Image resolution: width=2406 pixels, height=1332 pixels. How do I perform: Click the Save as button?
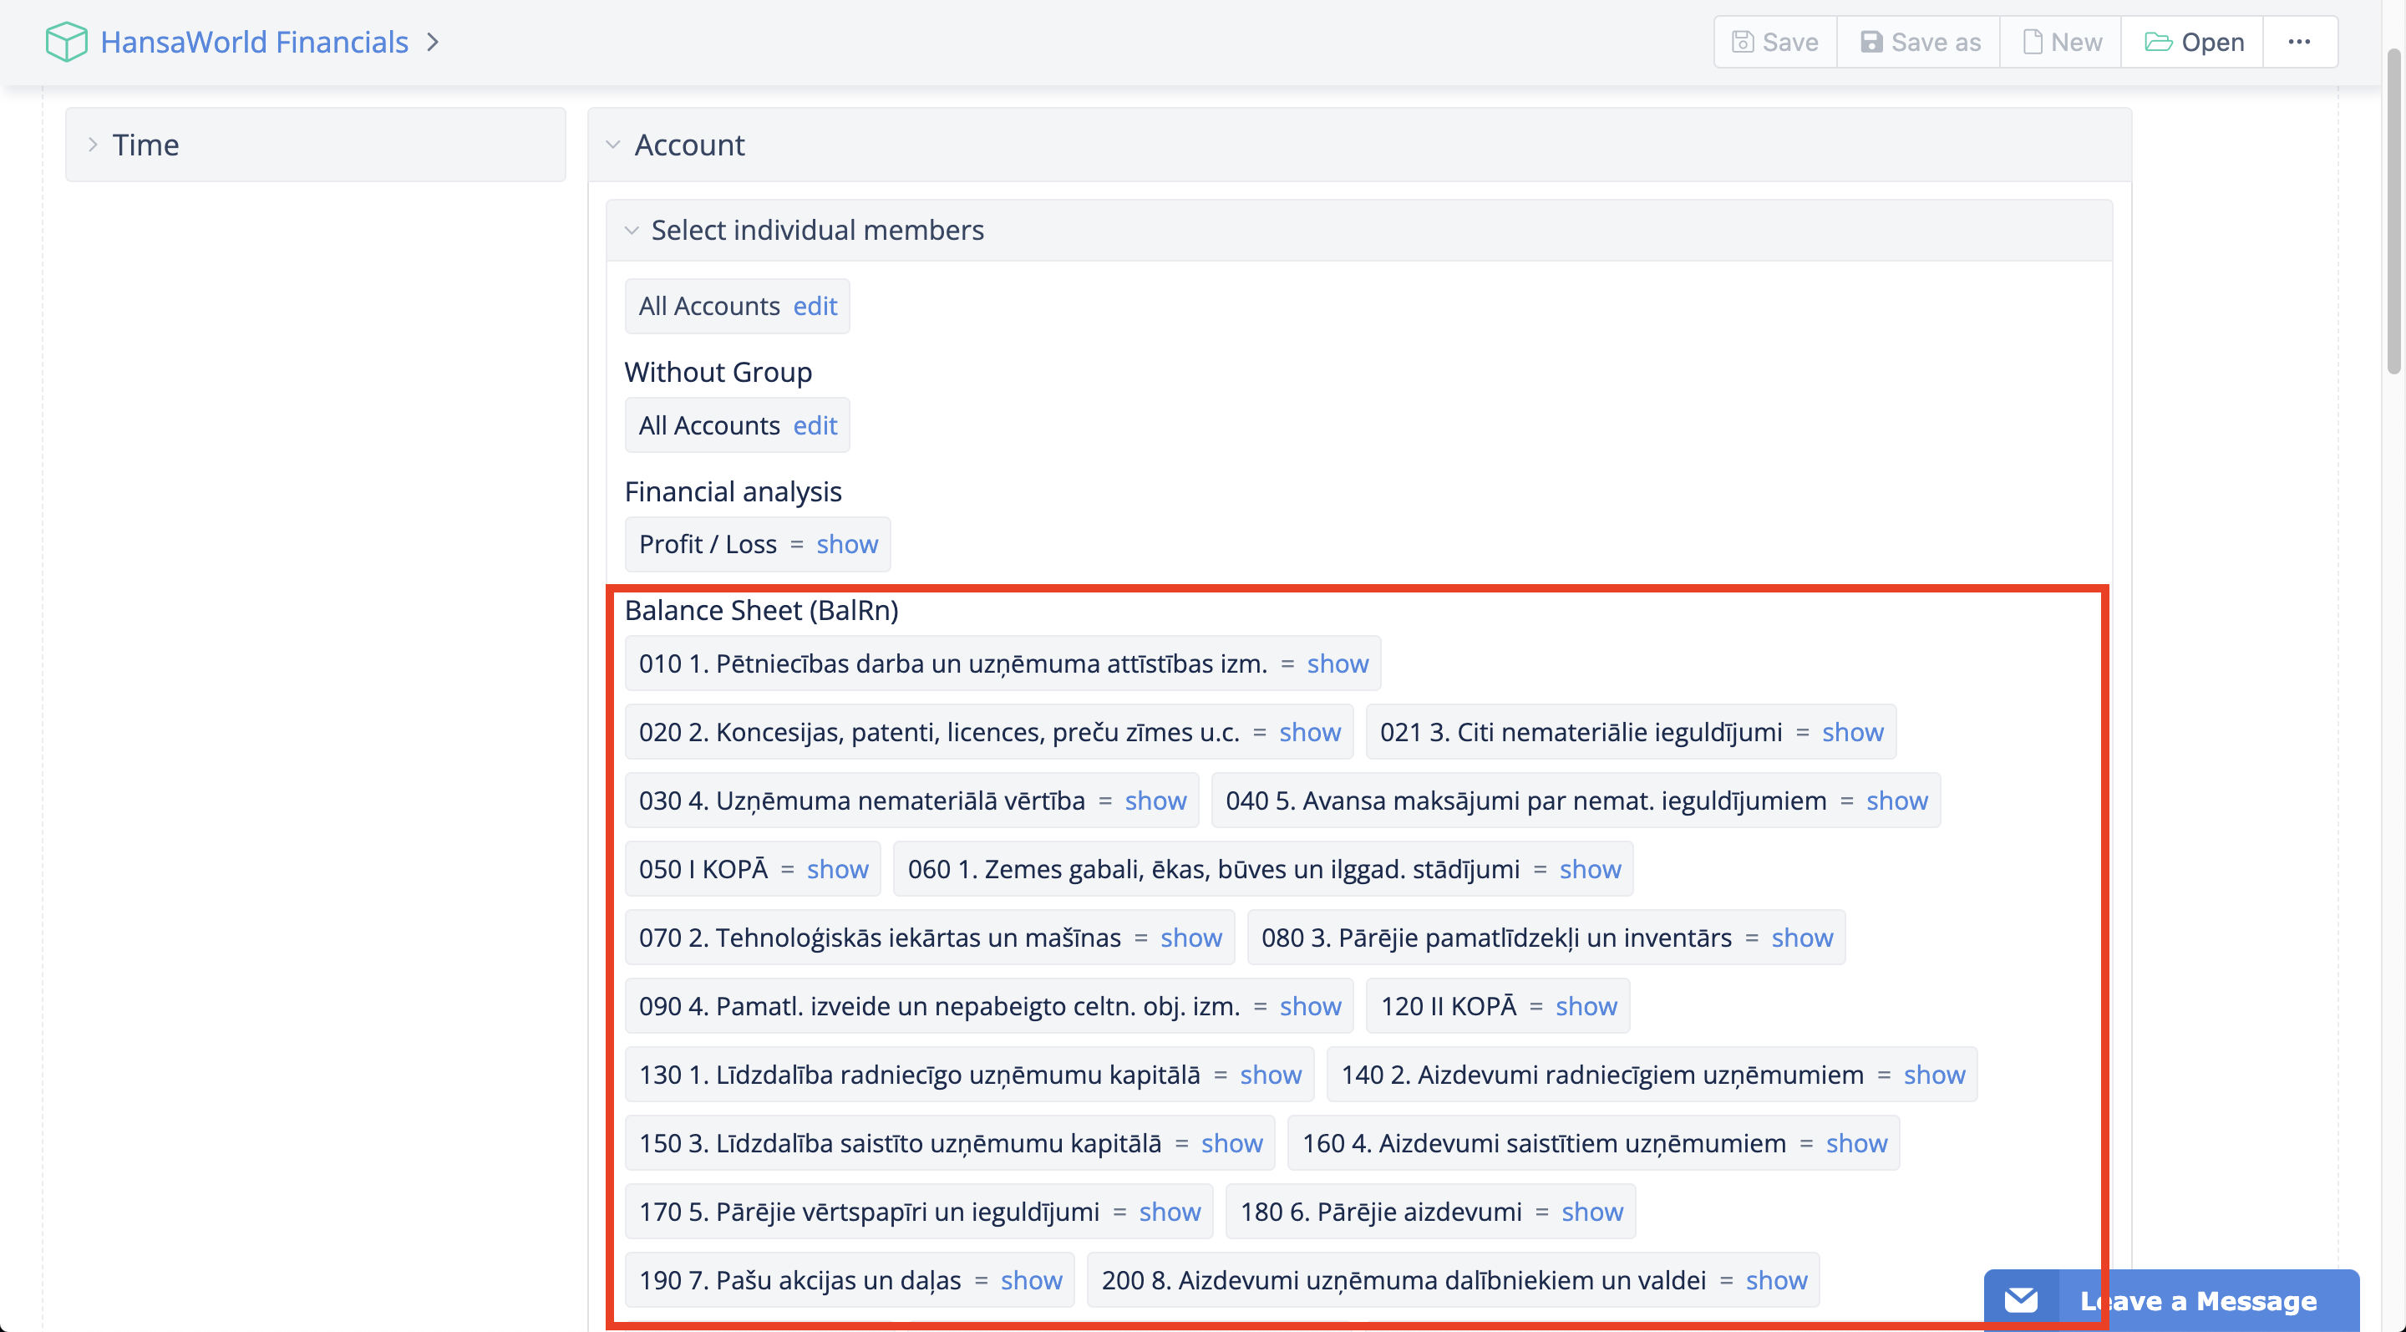click(x=1920, y=42)
